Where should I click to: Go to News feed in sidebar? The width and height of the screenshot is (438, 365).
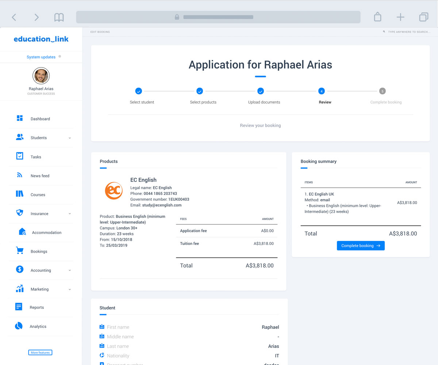(x=40, y=176)
